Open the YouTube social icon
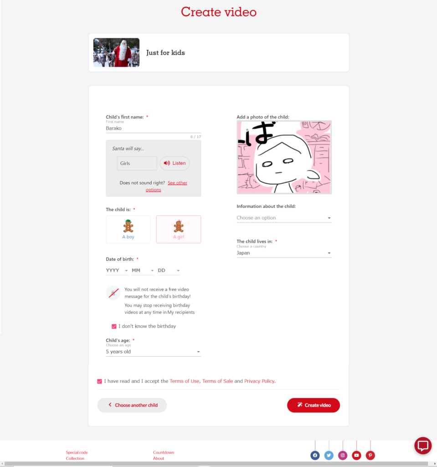This screenshot has width=437, height=467. [356, 455]
